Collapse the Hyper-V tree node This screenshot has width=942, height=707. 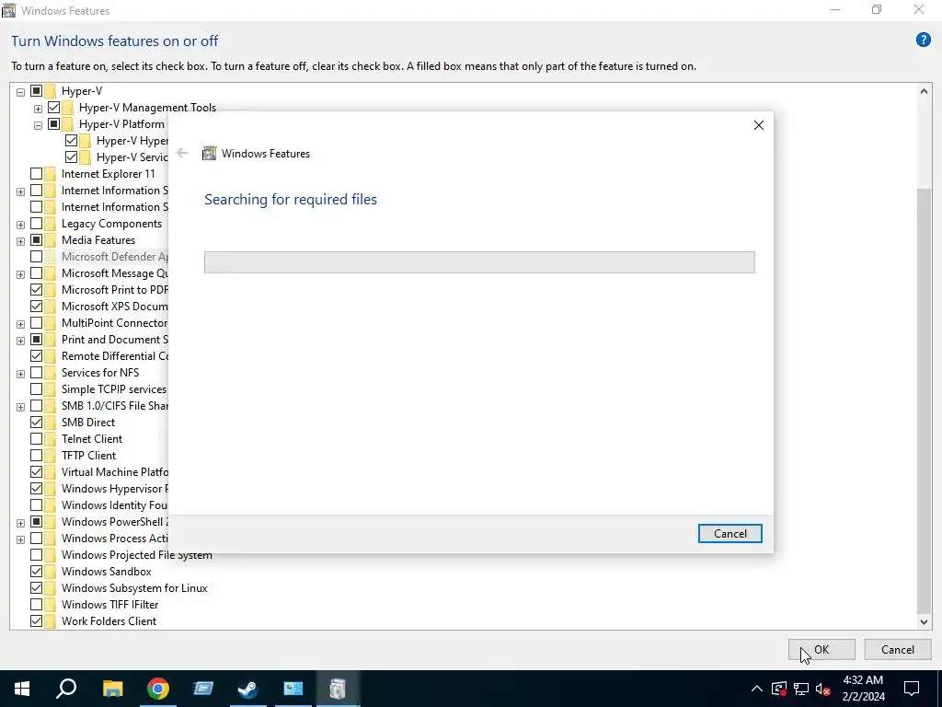pos(20,92)
